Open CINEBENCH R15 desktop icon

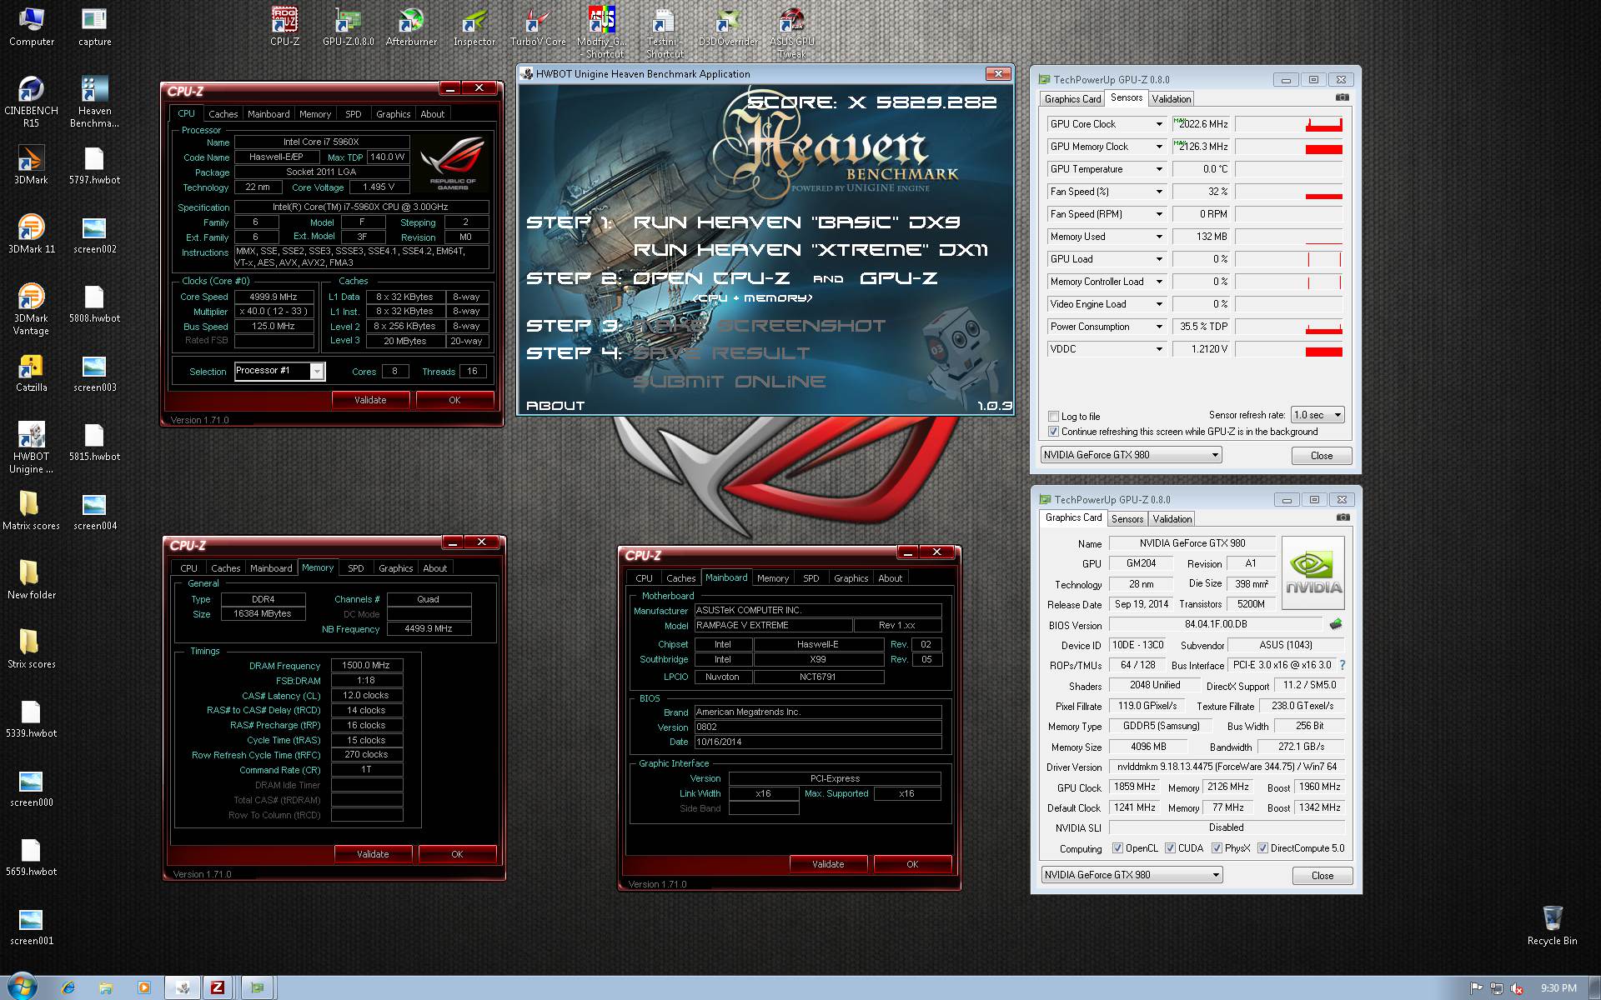click(x=31, y=102)
